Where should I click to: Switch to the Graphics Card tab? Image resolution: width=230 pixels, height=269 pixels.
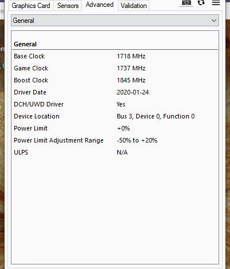[x=31, y=6]
